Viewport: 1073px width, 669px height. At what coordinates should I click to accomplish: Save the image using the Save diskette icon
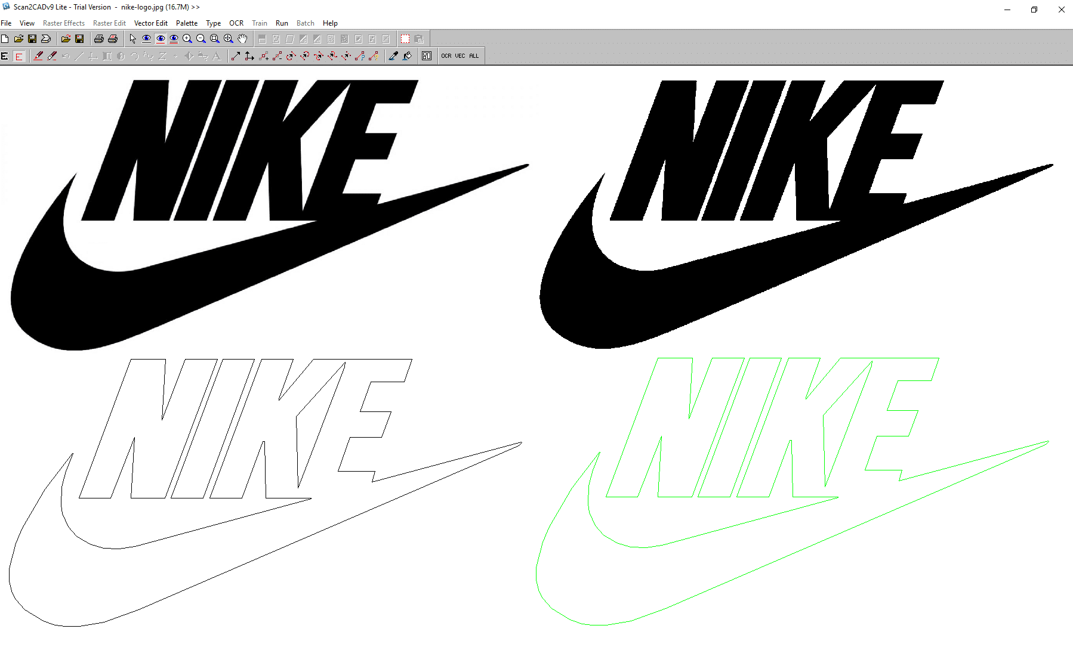32,39
